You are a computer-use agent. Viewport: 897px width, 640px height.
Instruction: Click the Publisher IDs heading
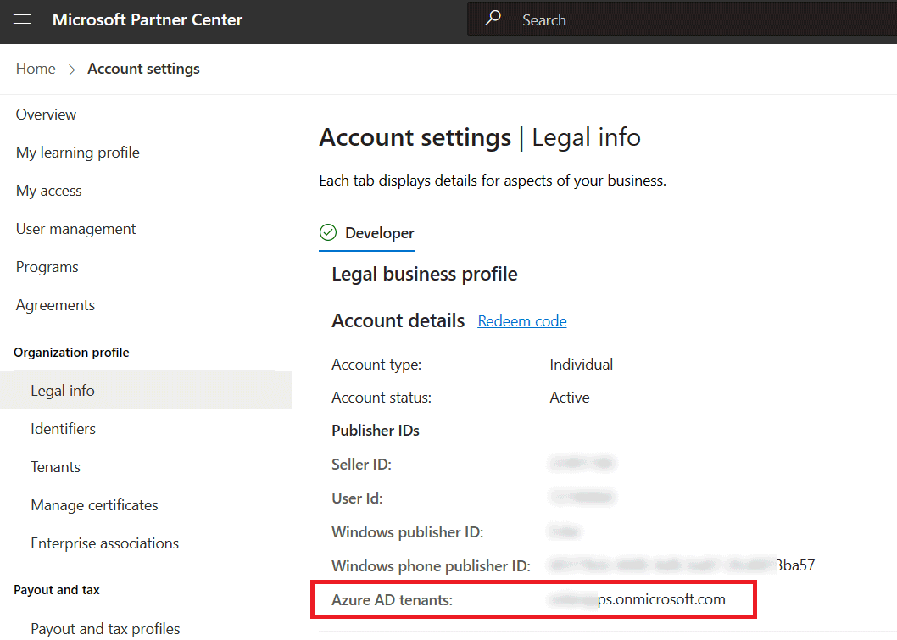tap(376, 431)
